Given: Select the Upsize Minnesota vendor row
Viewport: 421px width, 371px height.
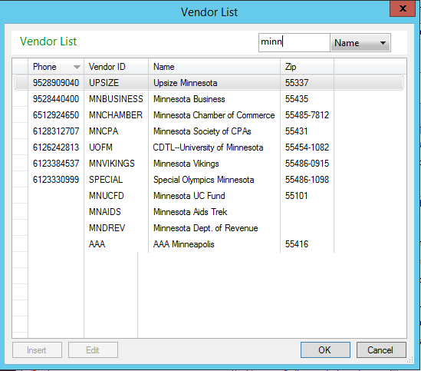Looking at the screenshot, I should [x=209, y=83].
